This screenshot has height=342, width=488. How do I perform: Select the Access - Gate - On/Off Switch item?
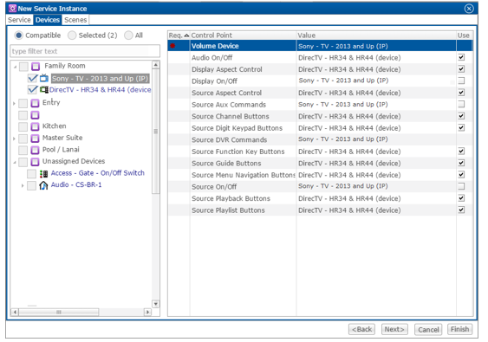coord(97,173)
